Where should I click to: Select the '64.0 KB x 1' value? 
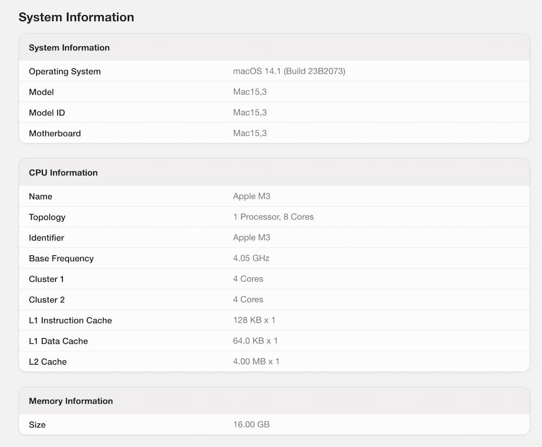(255, 341)
